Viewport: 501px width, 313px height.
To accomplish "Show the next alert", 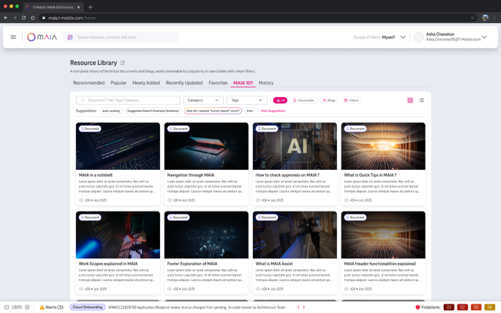I will (304, 307).
